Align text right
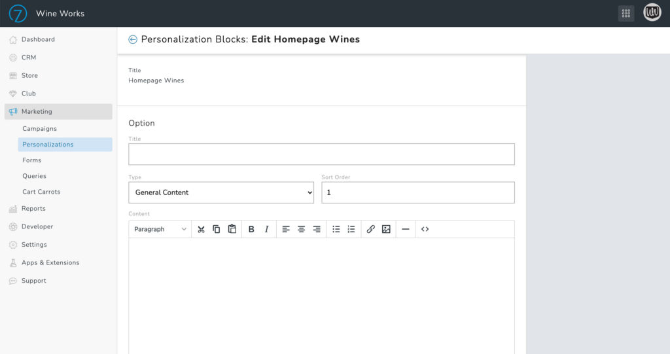Screen dimensions: 670x354 coord(317,229)
